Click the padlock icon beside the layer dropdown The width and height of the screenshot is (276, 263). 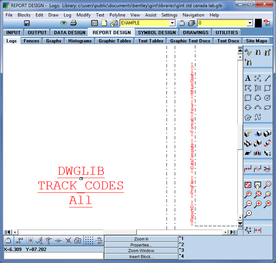(x=182, y=23)
